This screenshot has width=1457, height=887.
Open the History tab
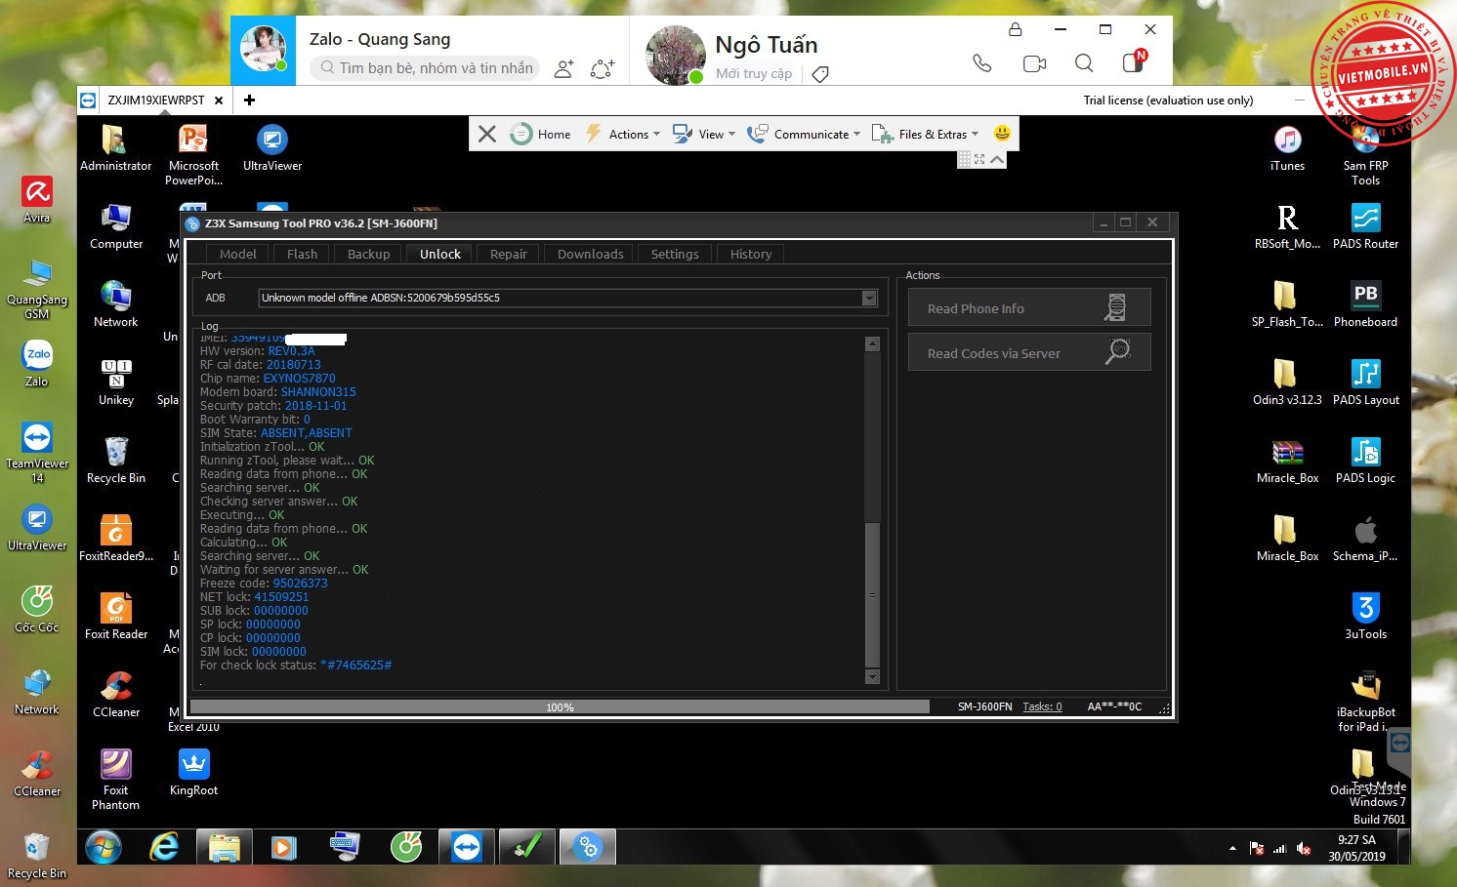(x=750, y=254)
